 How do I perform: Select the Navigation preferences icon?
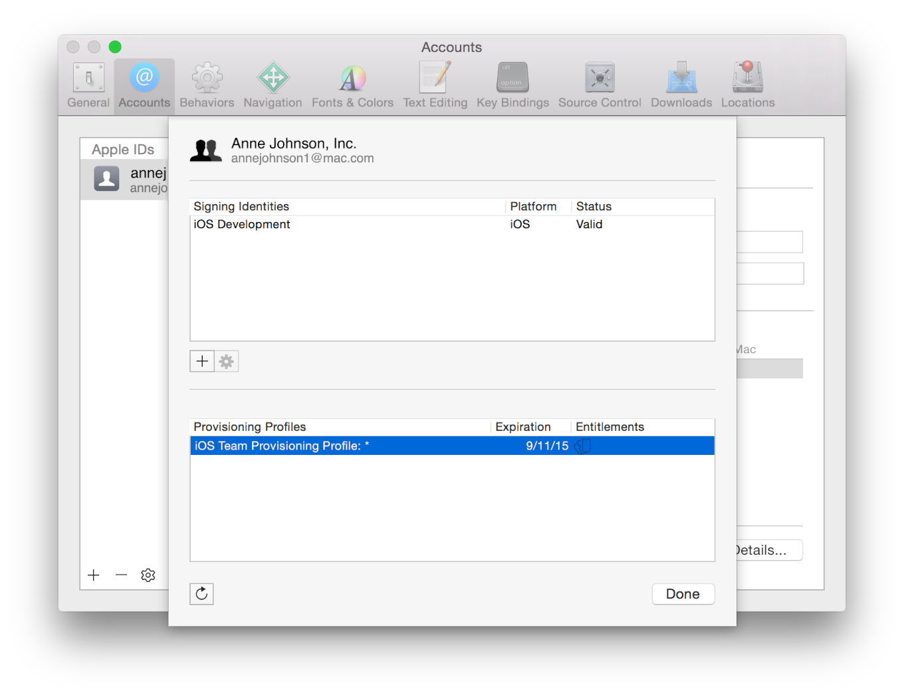tap(273, 83)
